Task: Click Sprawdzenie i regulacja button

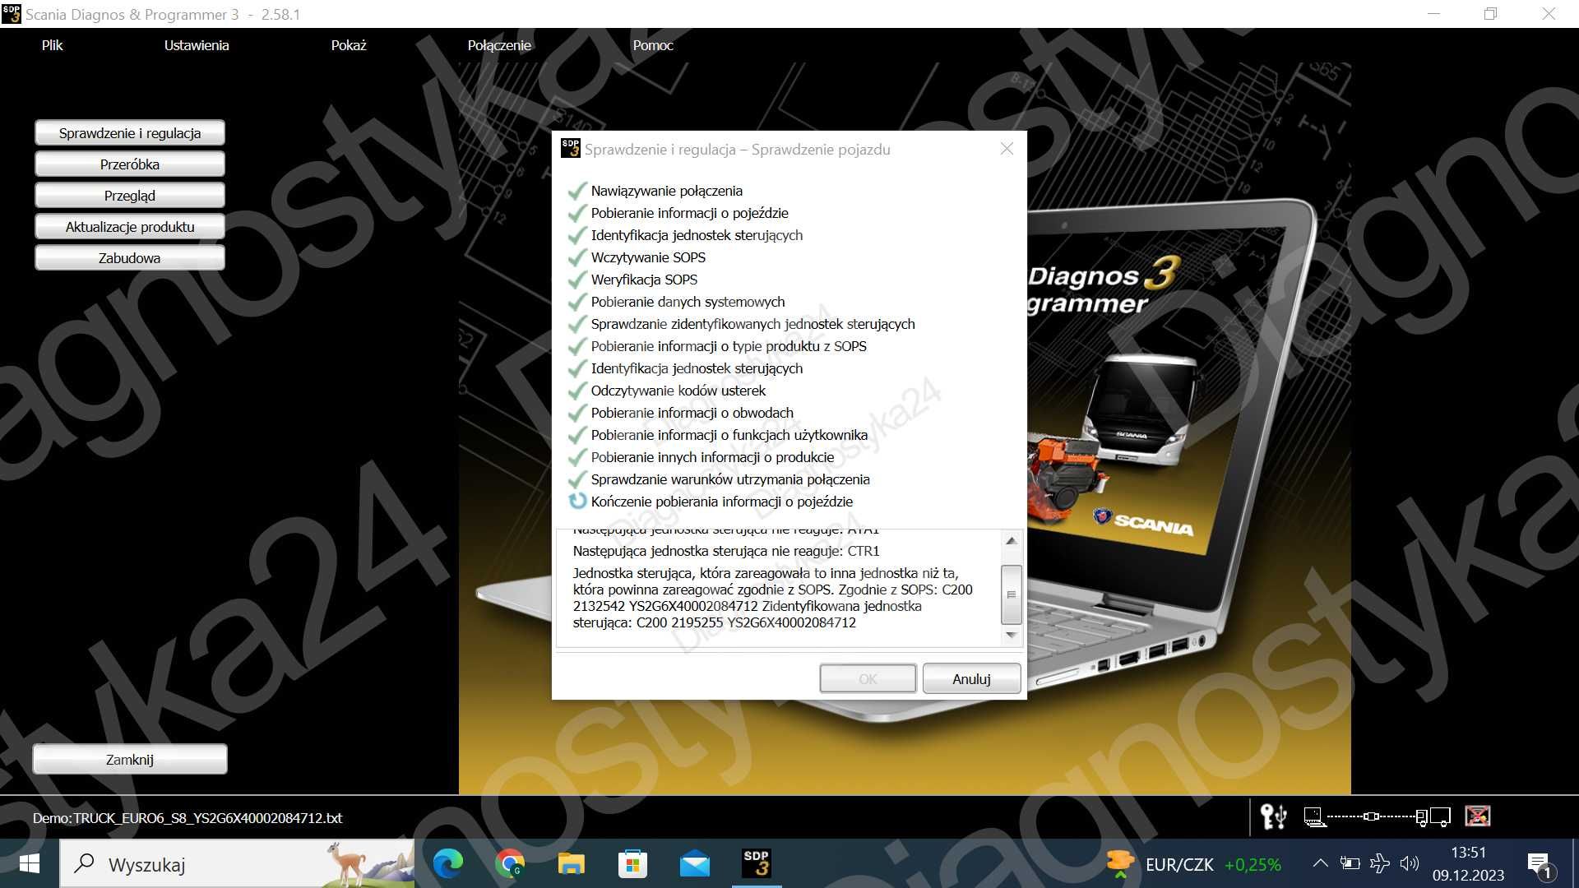Action: coord(130,133)
